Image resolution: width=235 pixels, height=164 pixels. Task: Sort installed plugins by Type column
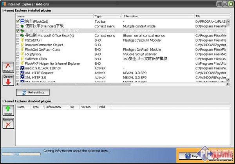tap(108, 16)
